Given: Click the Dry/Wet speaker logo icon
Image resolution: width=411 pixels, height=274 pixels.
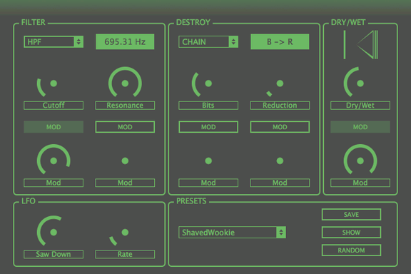Looking at the screenshot, I should pos(360,44).
